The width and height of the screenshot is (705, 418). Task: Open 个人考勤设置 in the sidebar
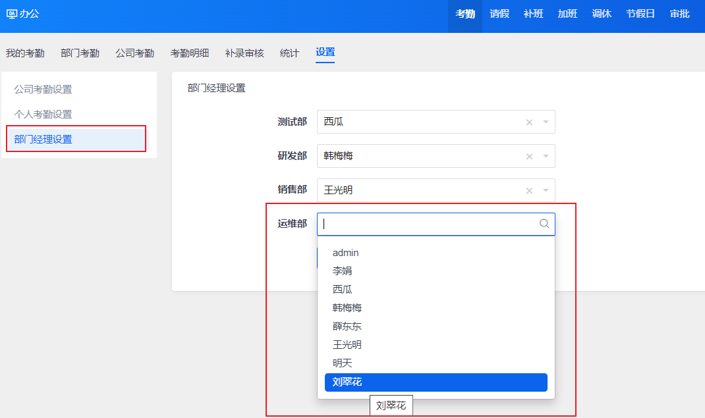pyautogui.click(x=43, y=115)
